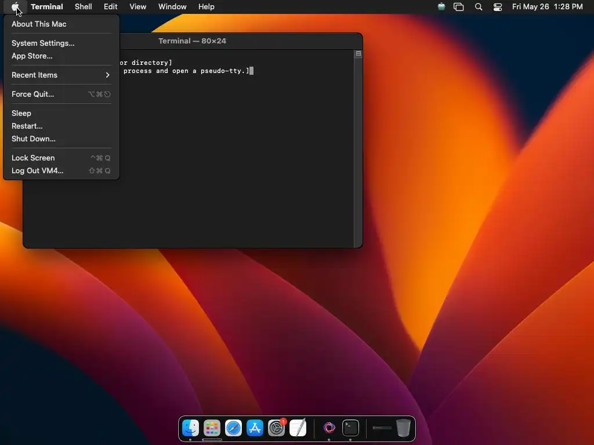Open the screen mirroring status icon
This screenshot has height=445, width=594.
pyautogui.click(x=459, y=7)
